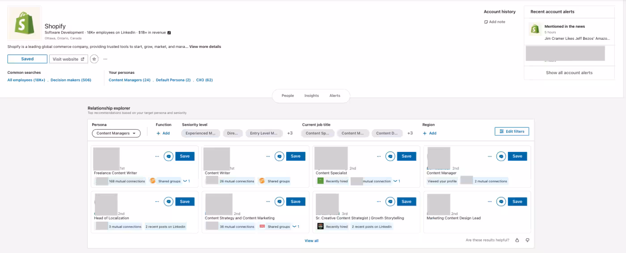Switch to Alerts tab

(335, 96)
